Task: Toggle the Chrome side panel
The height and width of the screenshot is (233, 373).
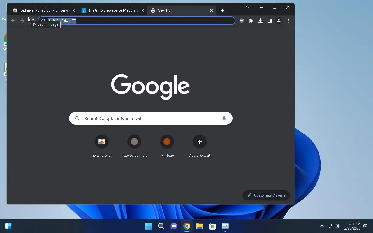Action: 270,21
